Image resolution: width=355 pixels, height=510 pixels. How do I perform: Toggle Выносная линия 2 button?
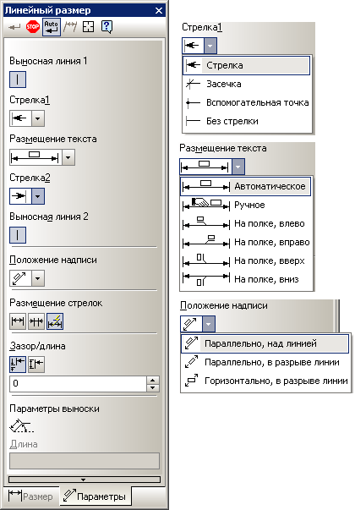point(18,235)
